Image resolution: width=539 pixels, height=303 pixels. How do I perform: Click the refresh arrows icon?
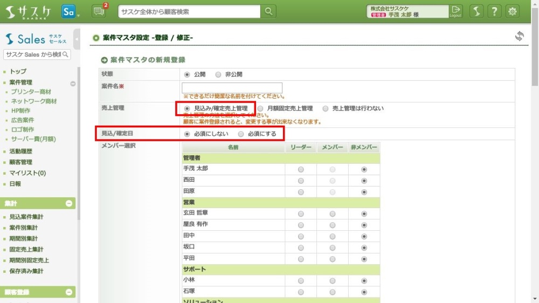(x=519, y=36)
